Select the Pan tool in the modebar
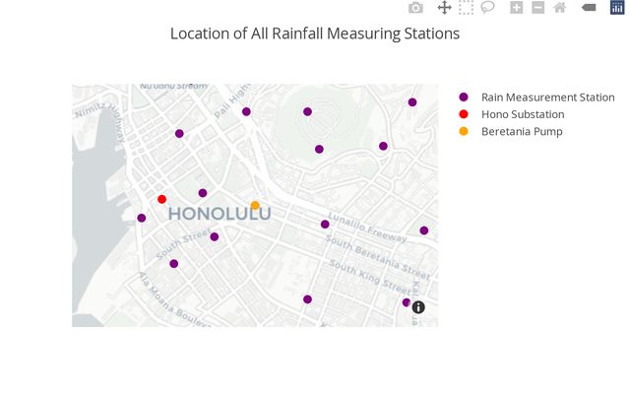 (444, 8)
